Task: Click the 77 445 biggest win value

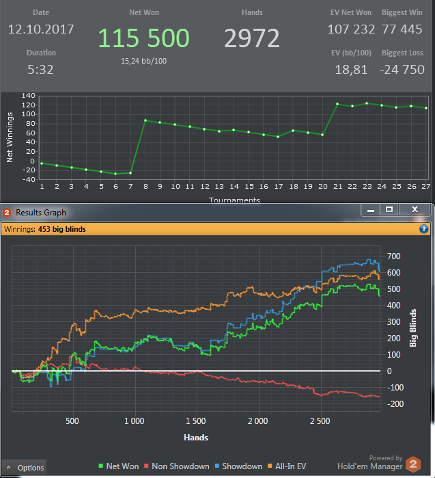Action: coord(402,29)
